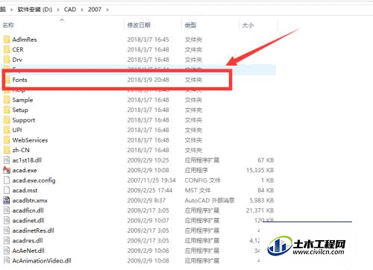The width and height of the screenshot is (373, 270).
Task: Click the acad.exe AutoCAD application icon
Action: pos(7,170)
